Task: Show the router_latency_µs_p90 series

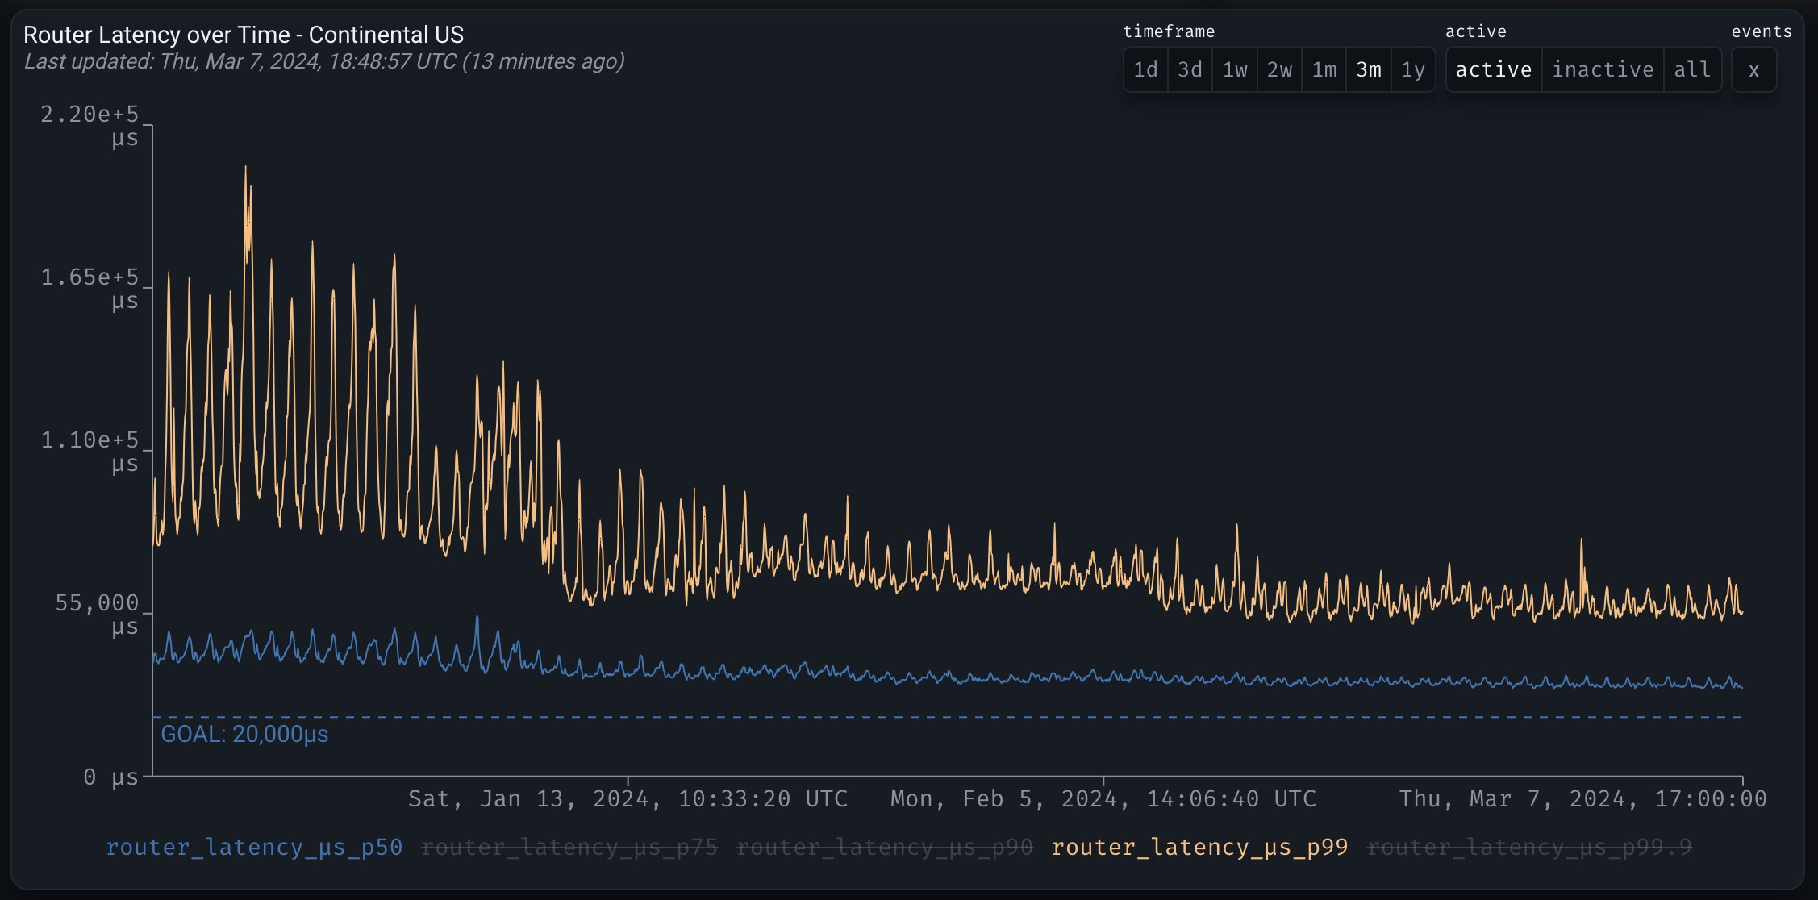Action: point(884,847)
